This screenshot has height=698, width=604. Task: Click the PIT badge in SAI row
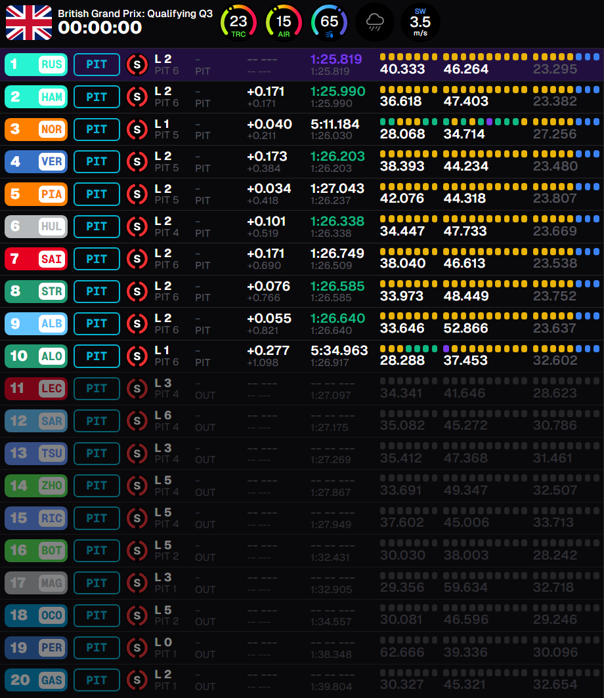point(97,259)
